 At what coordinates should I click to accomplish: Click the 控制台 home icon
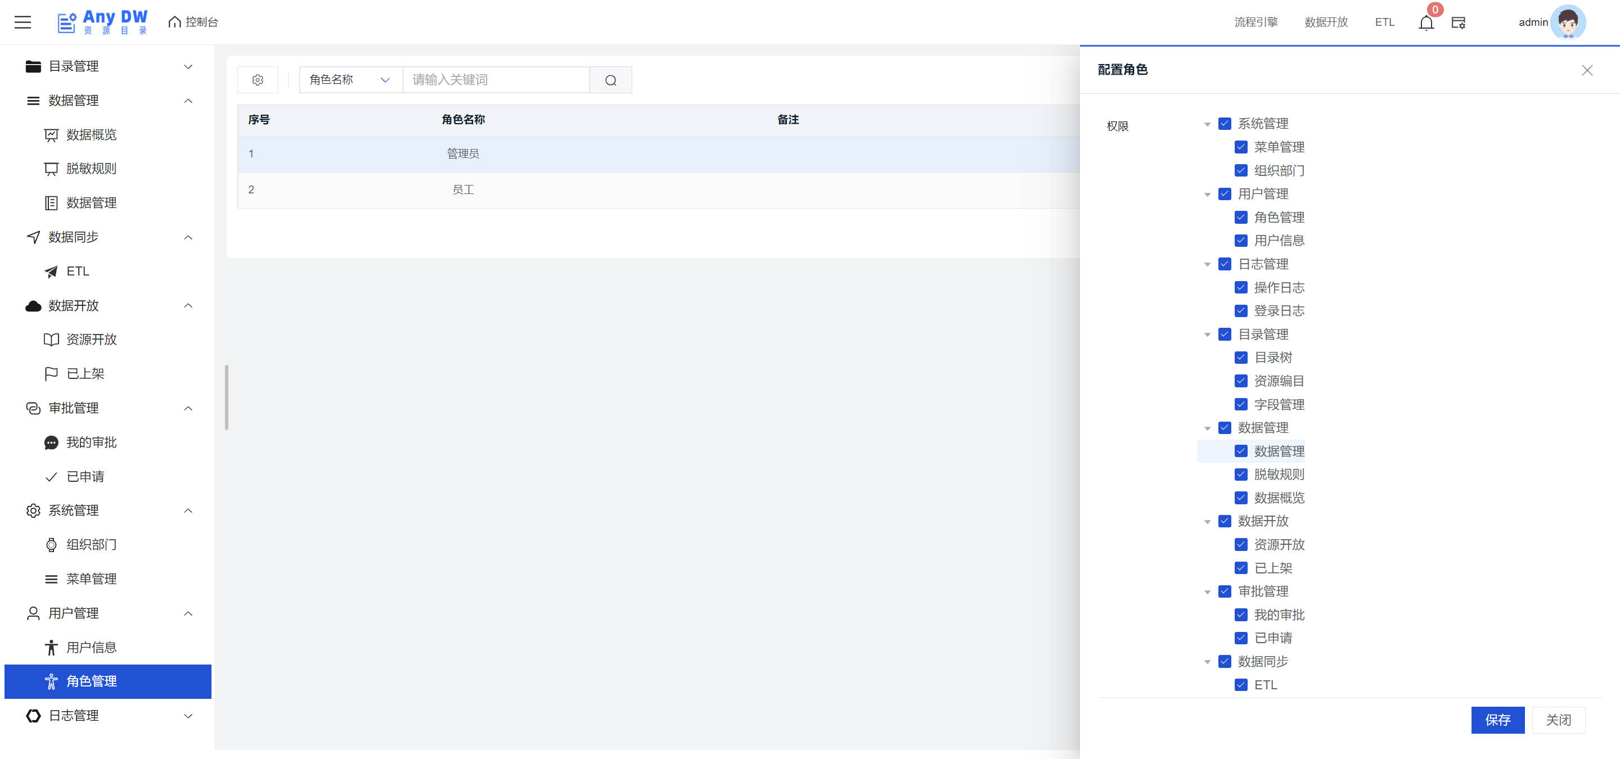[x=174, y=22]
